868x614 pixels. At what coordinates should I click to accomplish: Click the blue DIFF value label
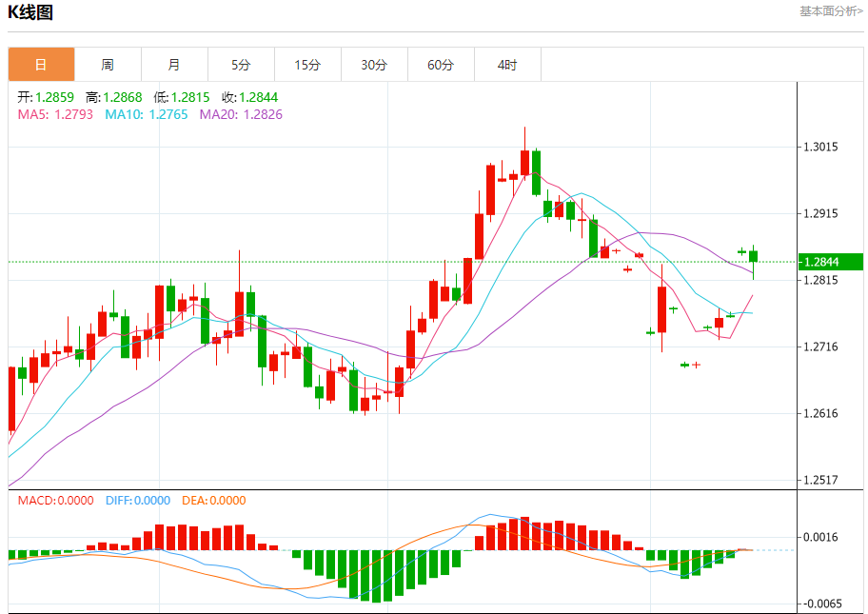(x=138, y=500)
